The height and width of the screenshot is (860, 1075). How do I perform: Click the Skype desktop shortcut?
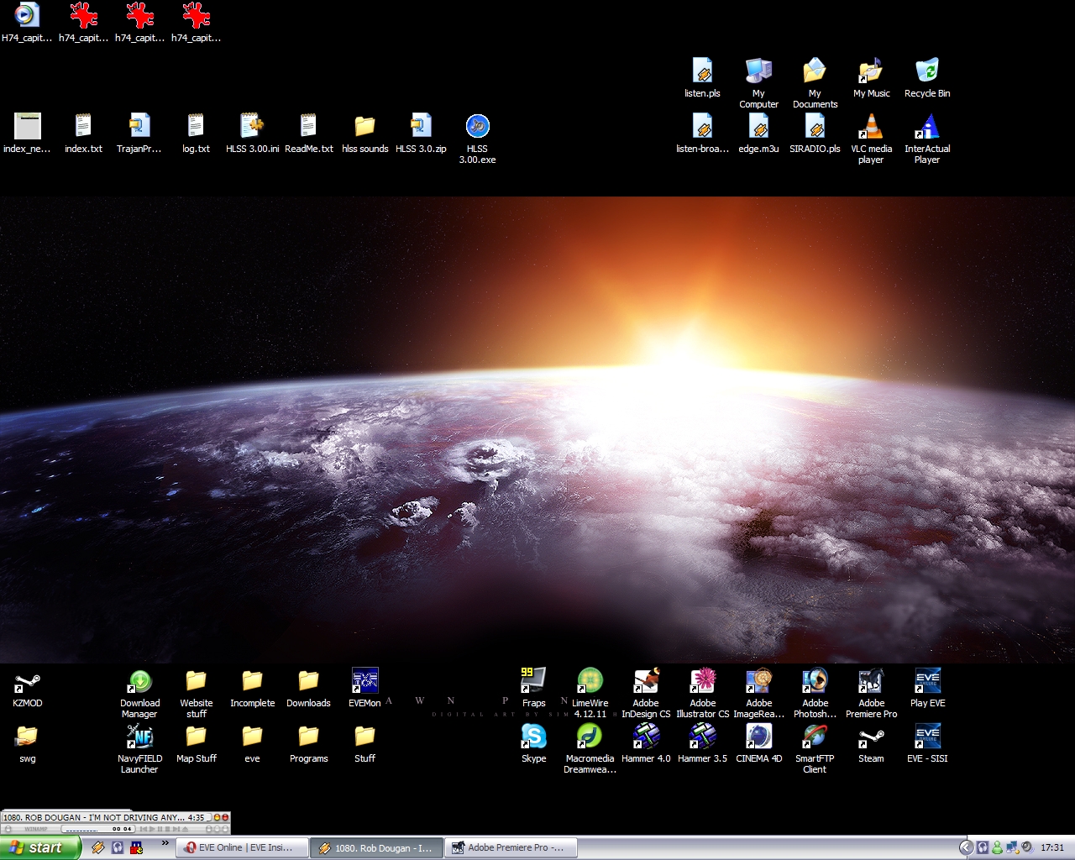tap(533, 737)
